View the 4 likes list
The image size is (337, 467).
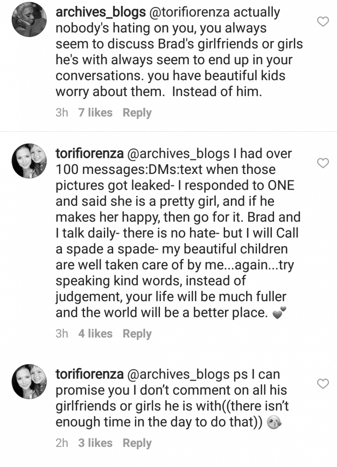[95, 333]
